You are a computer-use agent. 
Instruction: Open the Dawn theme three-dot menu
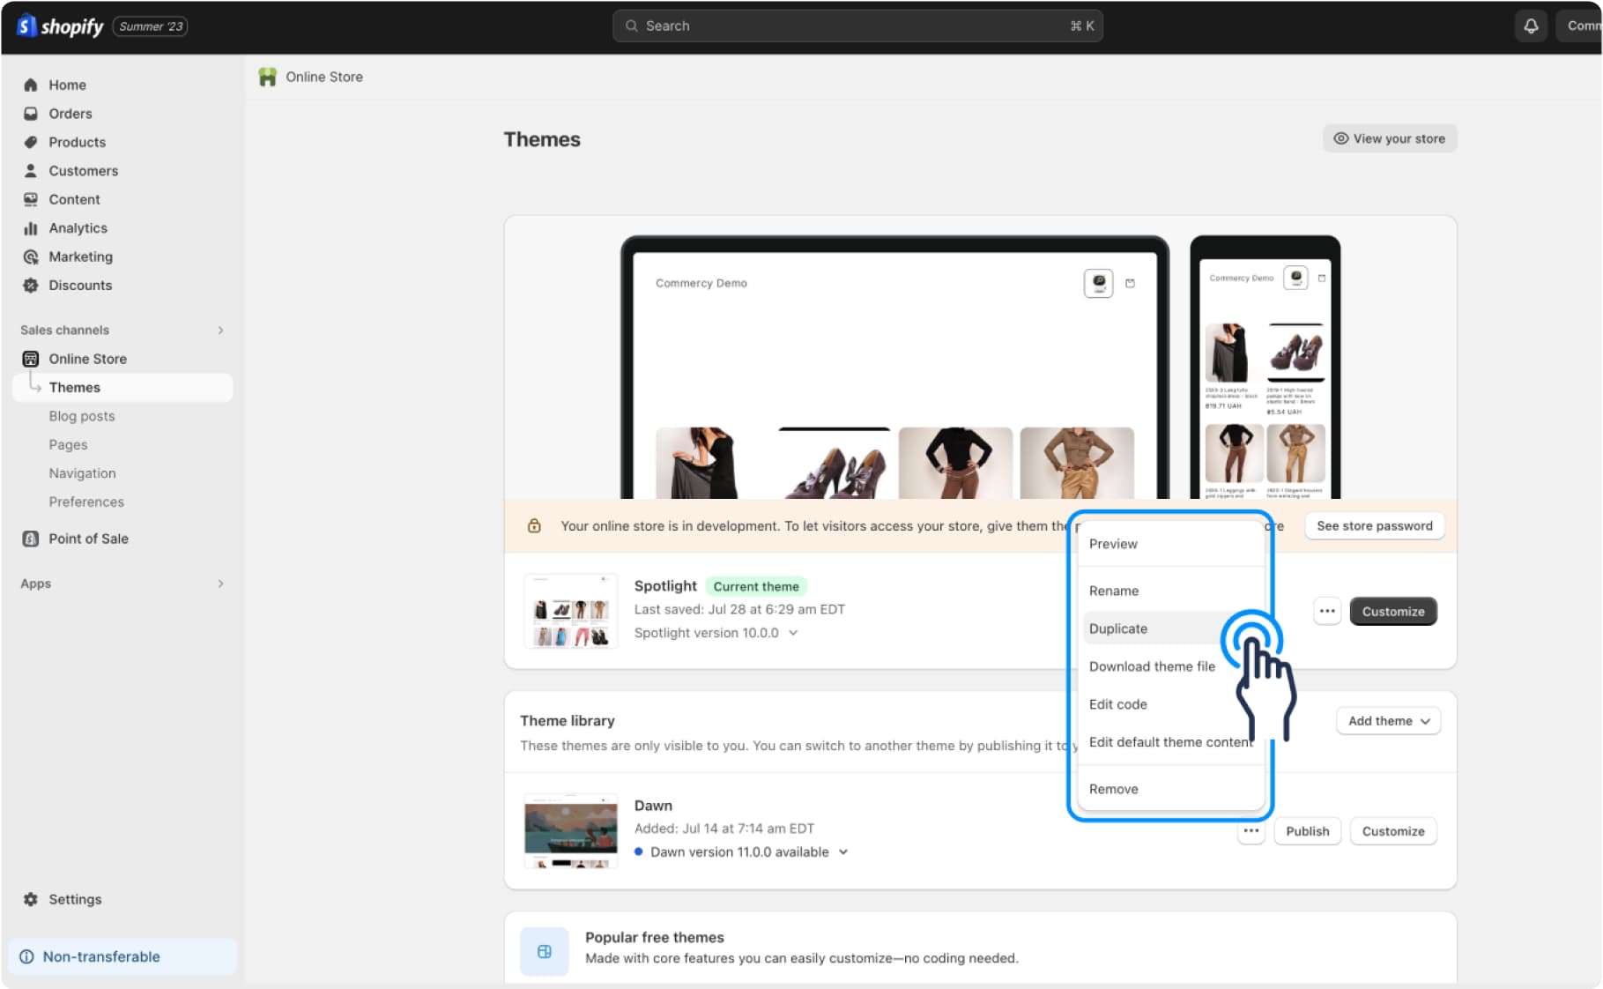(1250, 830)
